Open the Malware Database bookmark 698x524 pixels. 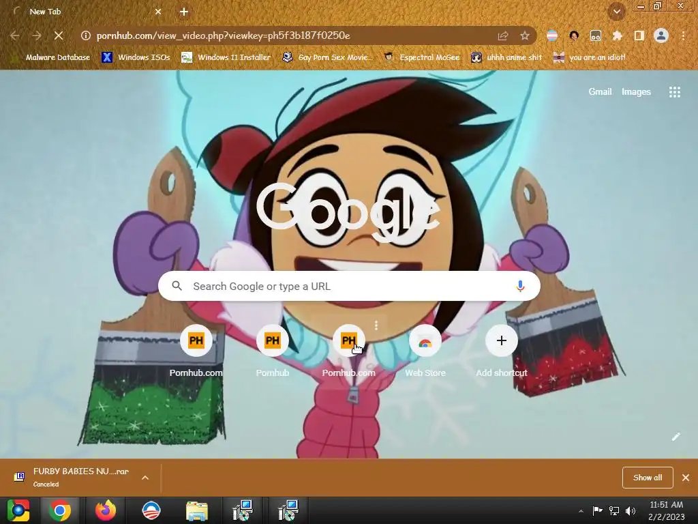point(50,57)
